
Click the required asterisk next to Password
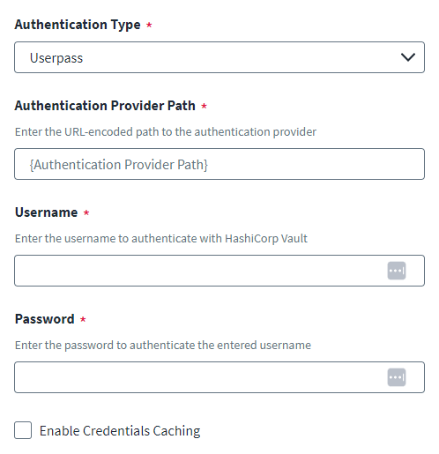(x=83, y=319)
